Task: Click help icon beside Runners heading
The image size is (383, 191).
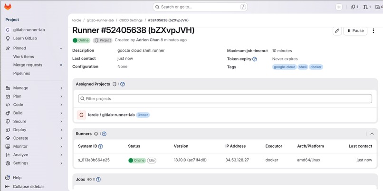Action: (104, 134)
